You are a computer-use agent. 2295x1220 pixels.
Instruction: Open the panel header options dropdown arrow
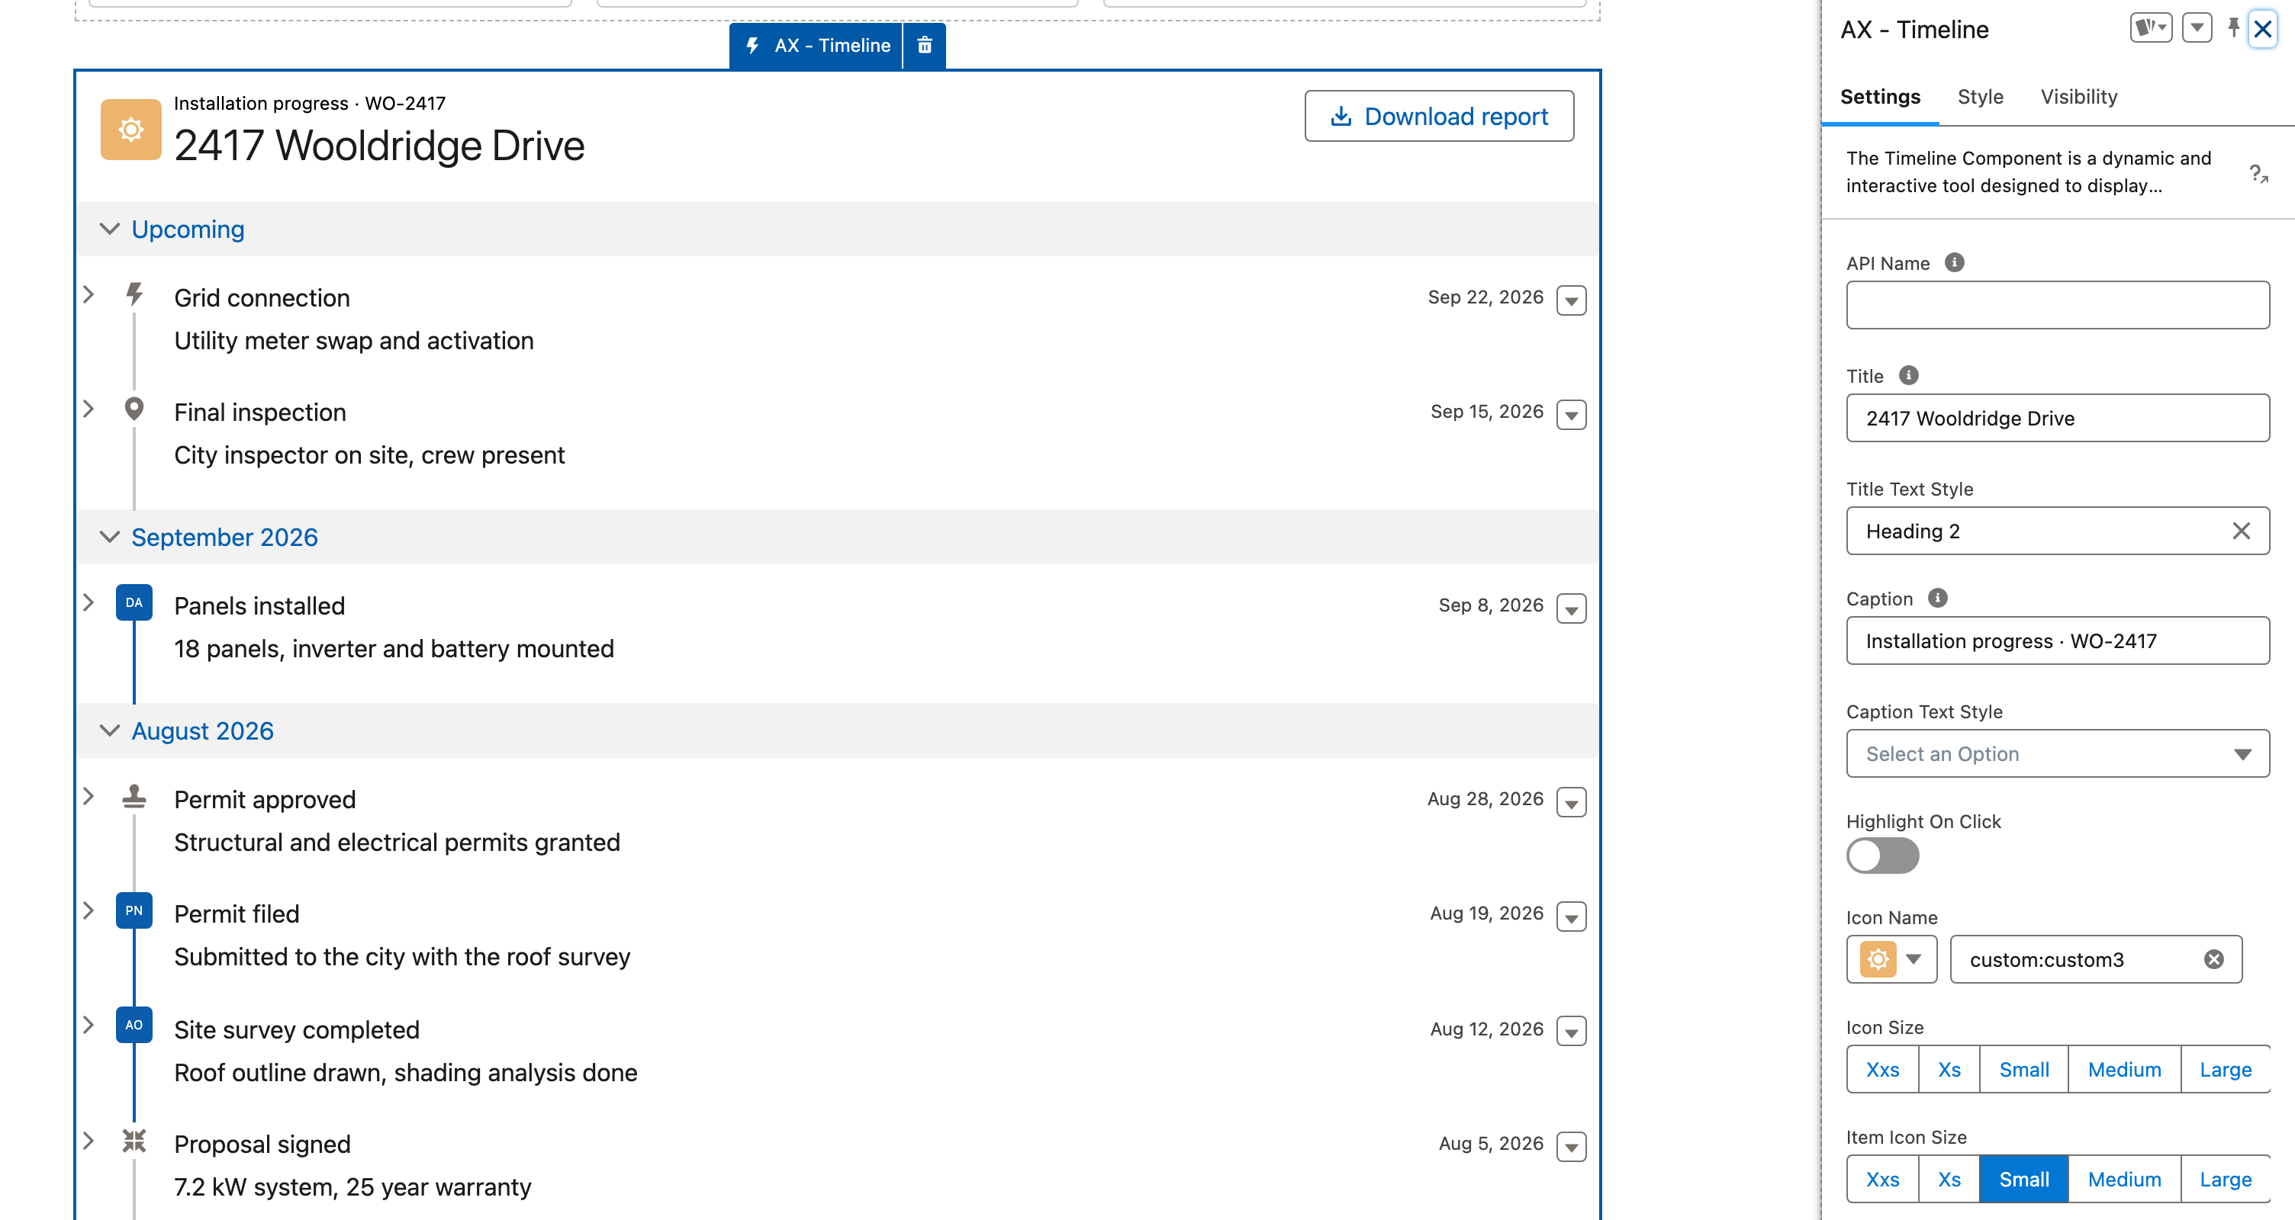click(2197, 28)
